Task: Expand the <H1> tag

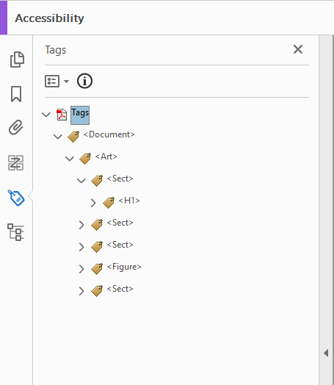Action: click(x=93, y=203)
